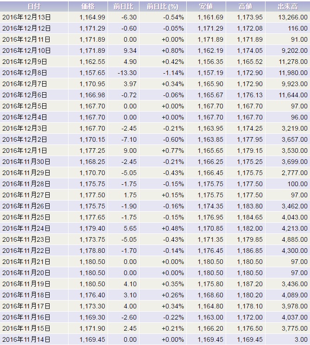Click the 前日比 (%) column header

pos(162,6)
